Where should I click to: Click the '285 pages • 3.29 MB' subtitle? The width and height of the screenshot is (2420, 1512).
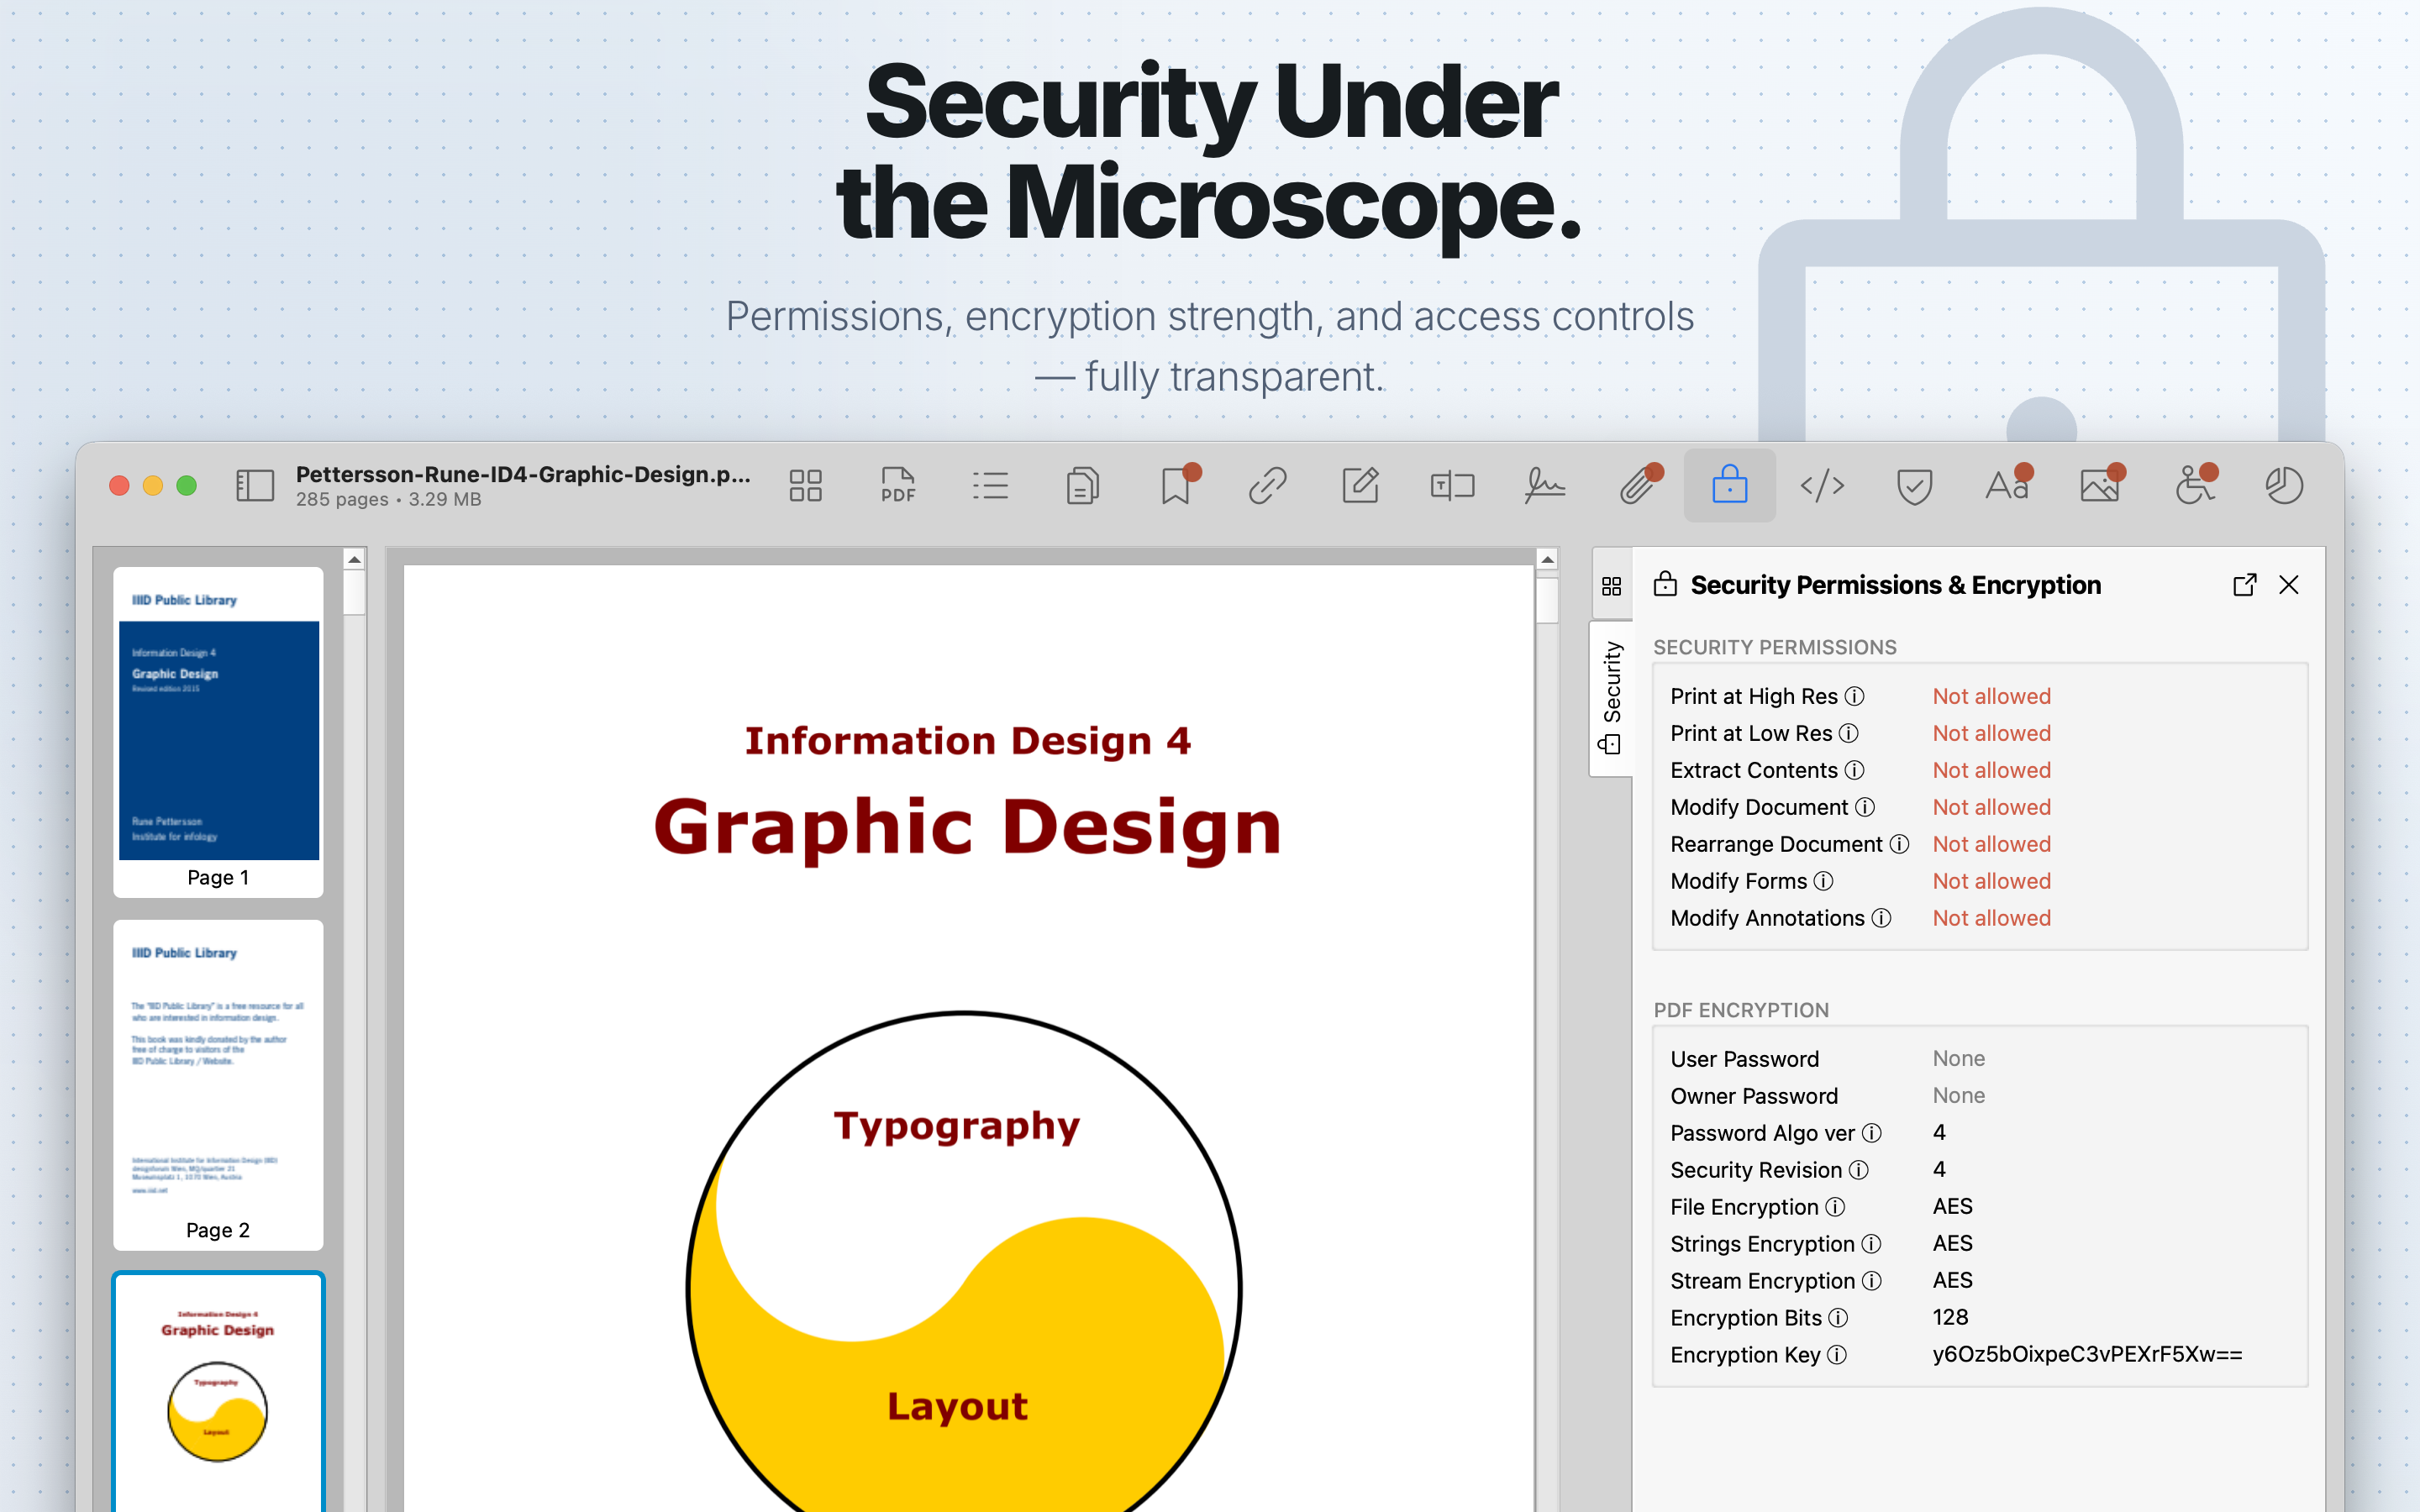(x=388, y=499)
